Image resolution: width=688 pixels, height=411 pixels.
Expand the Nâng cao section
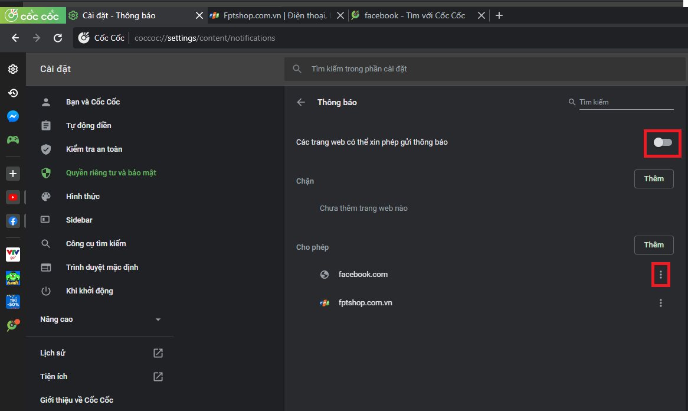click(x=100, y=319)
